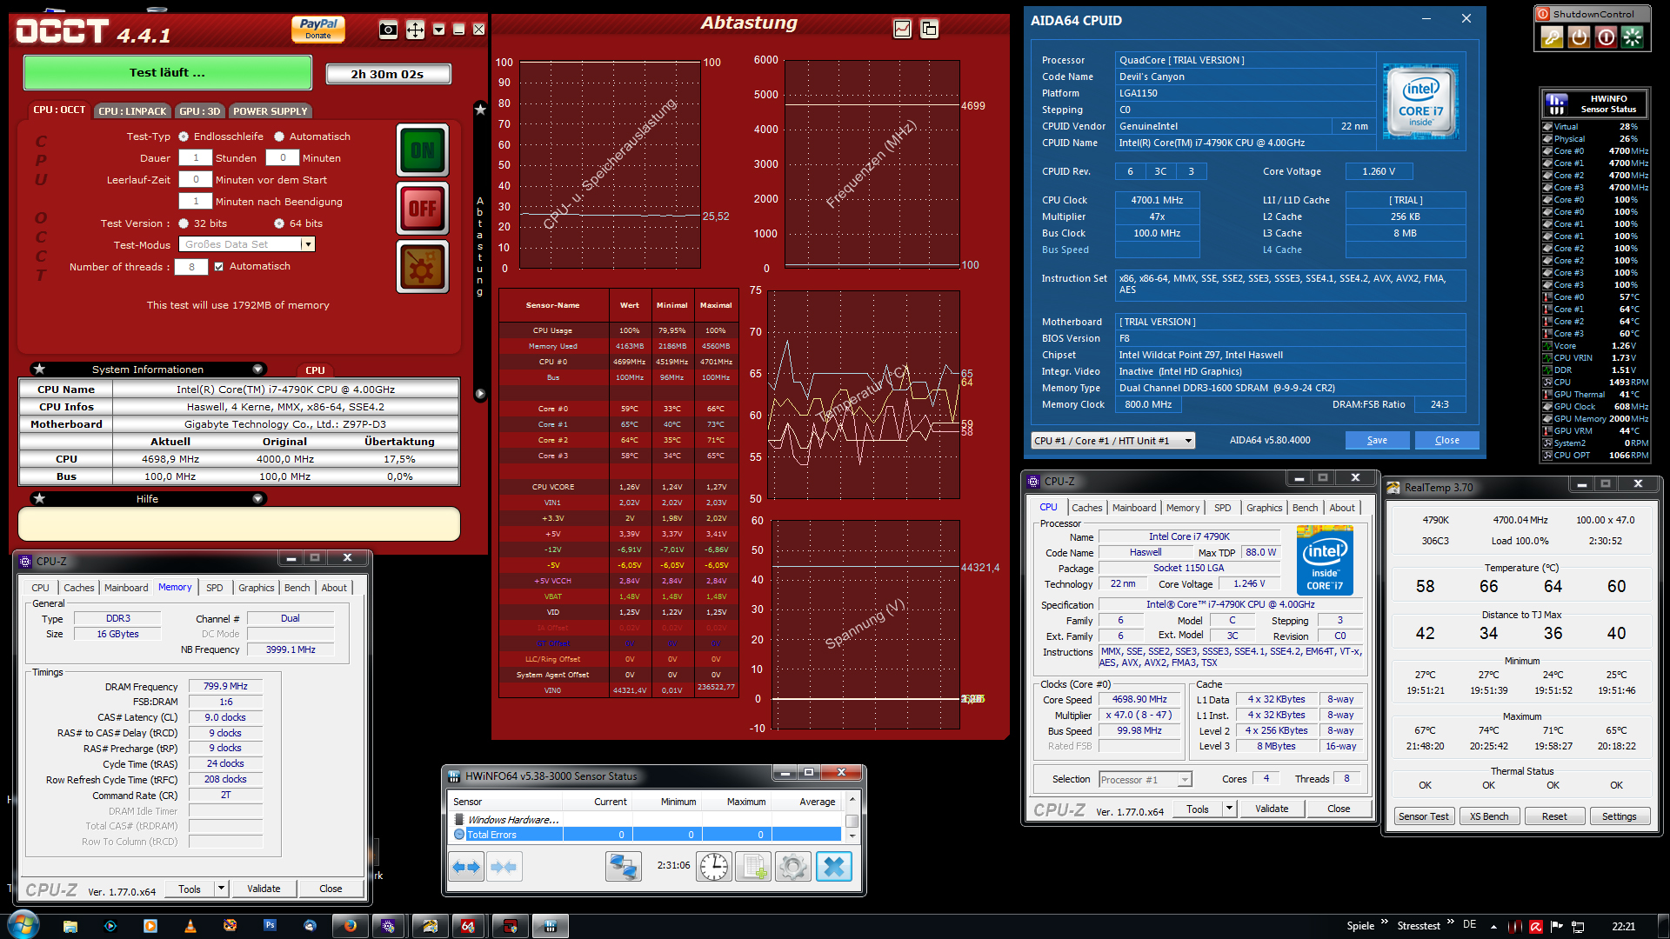Select the 32 bits test version
This screenshot has width=1670, height=939.
184,223
